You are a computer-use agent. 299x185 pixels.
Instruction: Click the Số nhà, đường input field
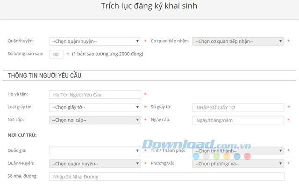pos(167,177)
